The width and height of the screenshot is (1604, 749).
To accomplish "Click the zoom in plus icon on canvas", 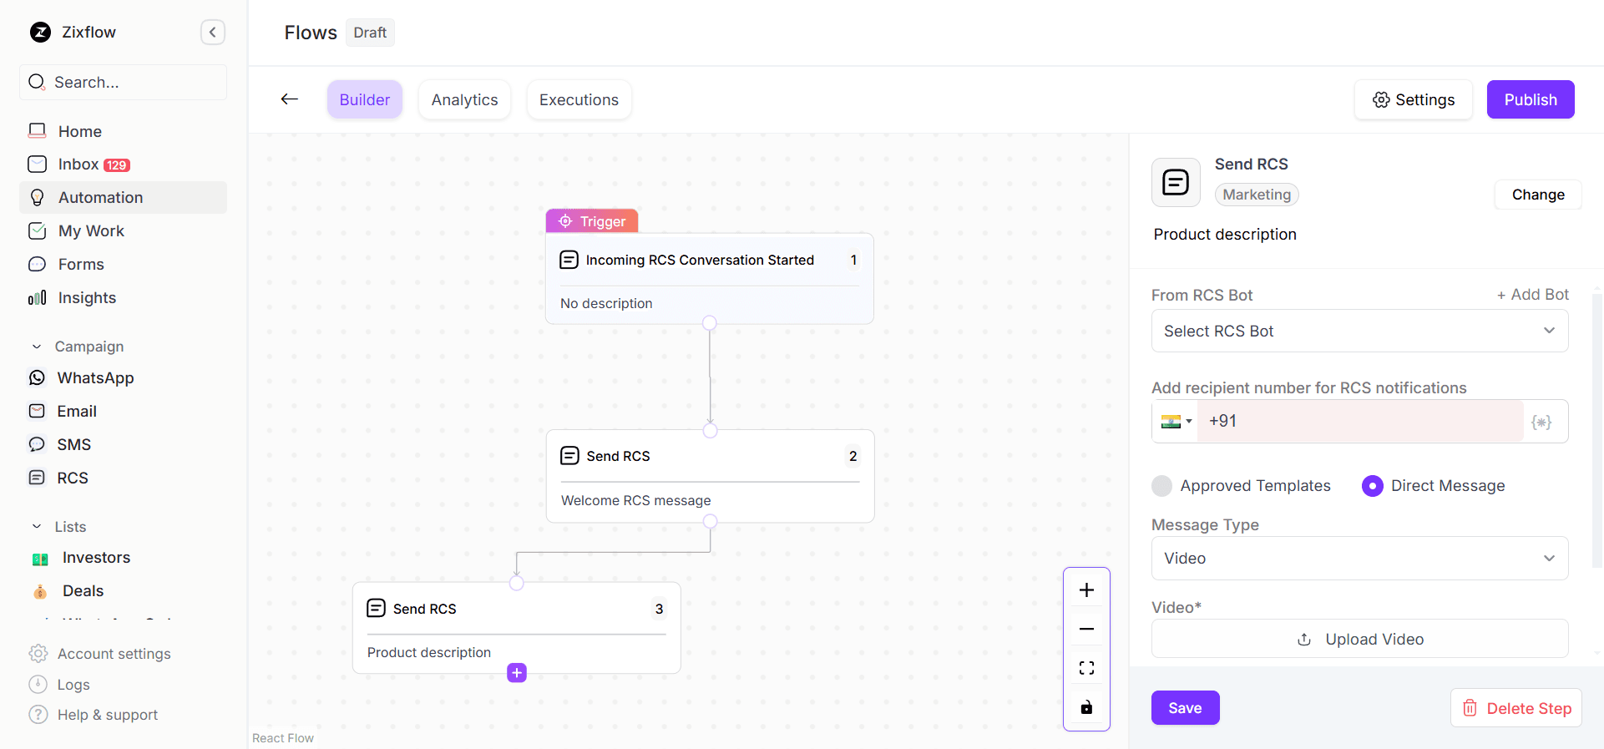I will 1086,590.
